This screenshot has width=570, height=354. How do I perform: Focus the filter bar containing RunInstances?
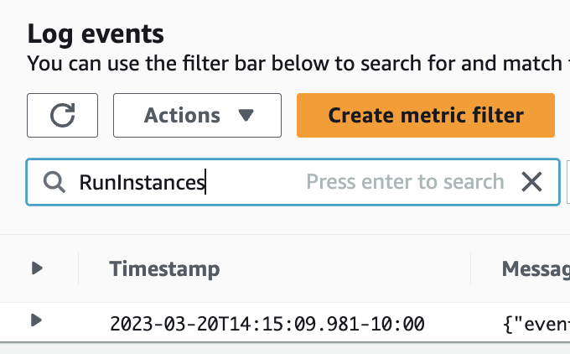pos(251,182)
